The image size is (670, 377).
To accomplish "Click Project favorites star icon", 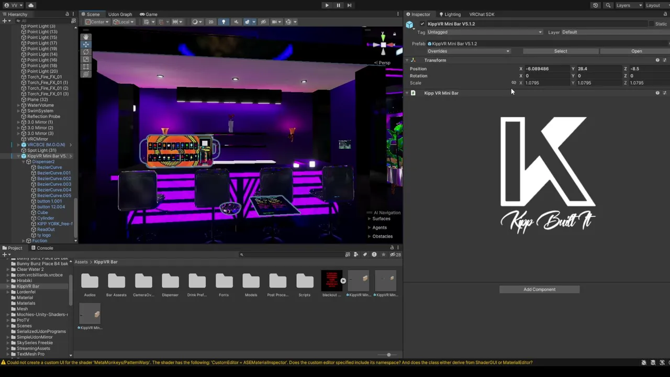I will coord(384,254).
